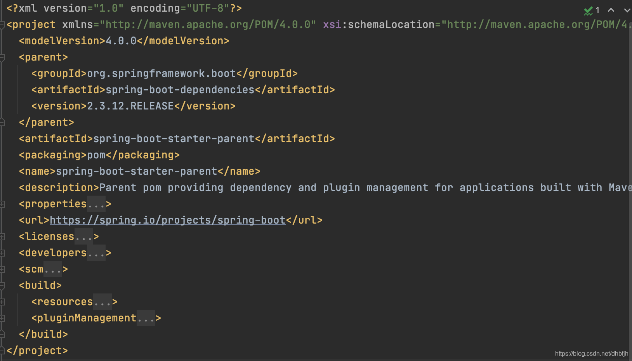Click the developers fold ellipsis placeholder

(x=96, y=253)
